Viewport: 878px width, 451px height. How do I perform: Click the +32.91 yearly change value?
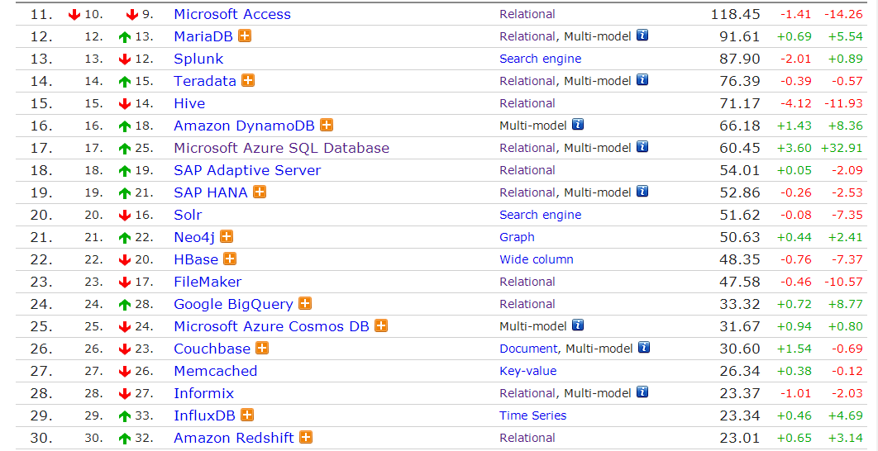point(842,148)
